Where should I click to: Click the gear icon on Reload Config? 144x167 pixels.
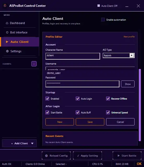click(47, 156)
